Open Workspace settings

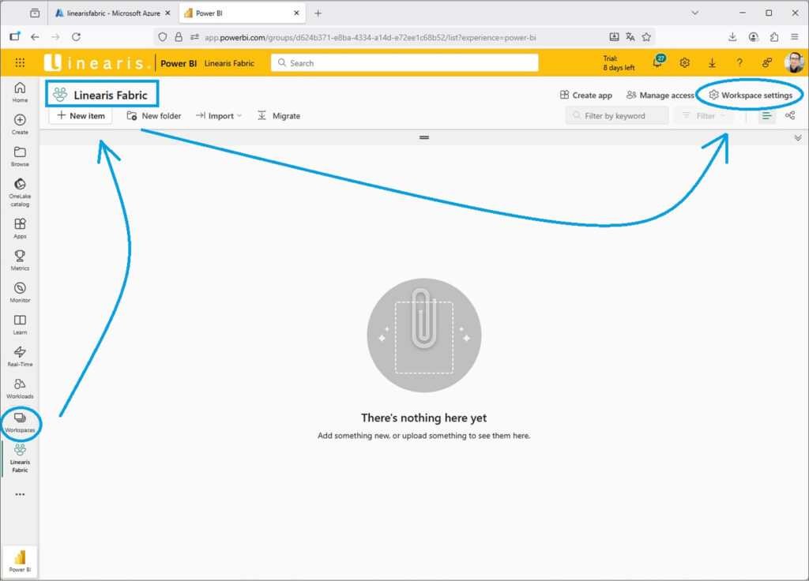[x=751, y=95]
